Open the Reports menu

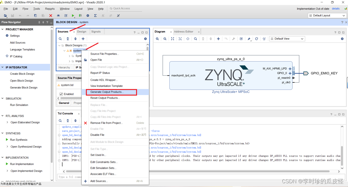[x=50, y=9]
